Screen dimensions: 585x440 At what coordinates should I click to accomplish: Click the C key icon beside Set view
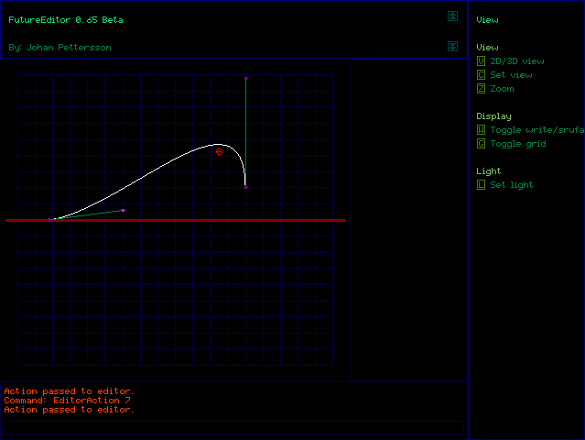click(481, 74)
